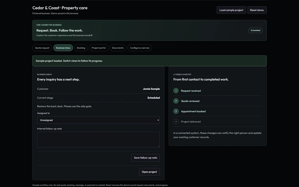Click the Internal follow-up note label
Viewport: 299px width, 187px height.
tap(50, 129)
